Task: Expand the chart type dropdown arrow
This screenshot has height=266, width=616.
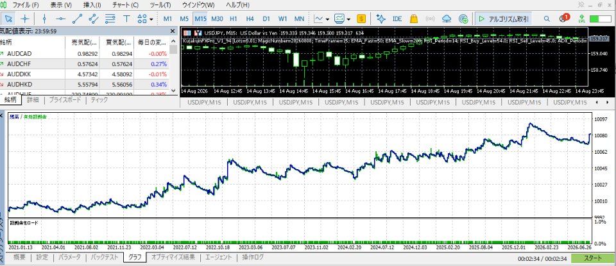Action: coord(327,19)
